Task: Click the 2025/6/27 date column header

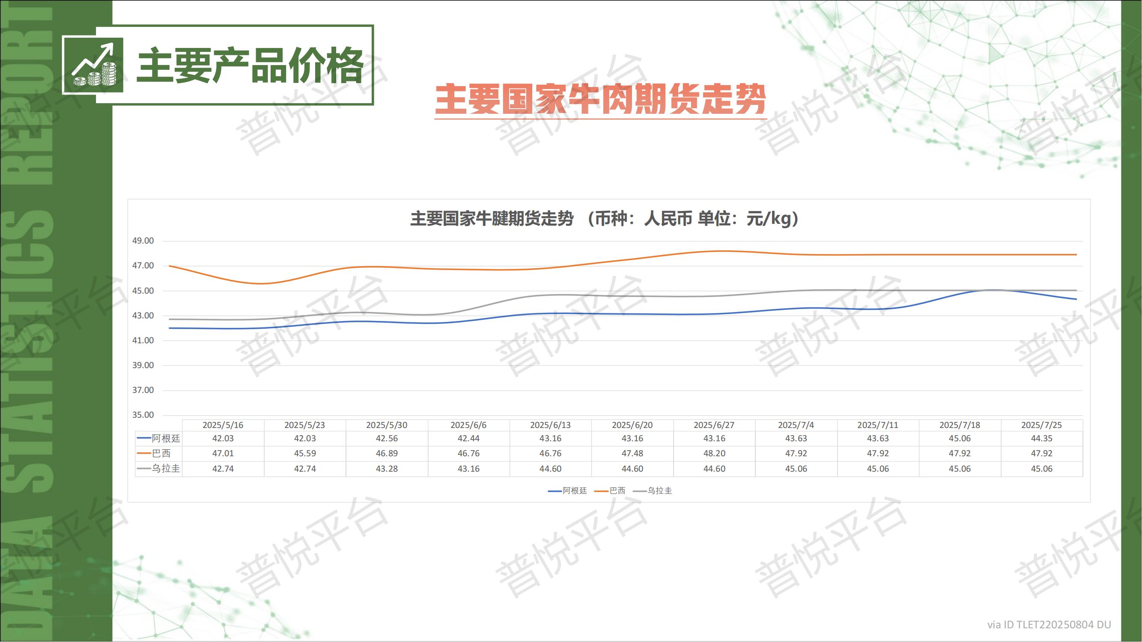Action: pyautogui.click(x=714, y=425)
